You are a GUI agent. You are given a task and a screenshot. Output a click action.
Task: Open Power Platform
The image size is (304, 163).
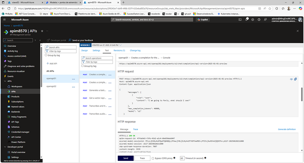tap(18, 142)
